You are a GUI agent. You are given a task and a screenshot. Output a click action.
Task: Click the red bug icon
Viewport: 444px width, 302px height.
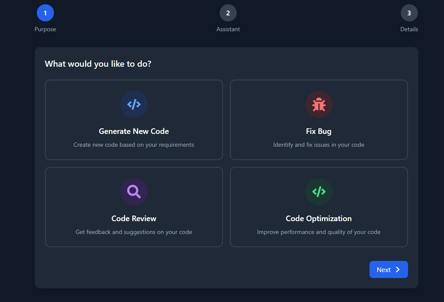coord(319,104)
